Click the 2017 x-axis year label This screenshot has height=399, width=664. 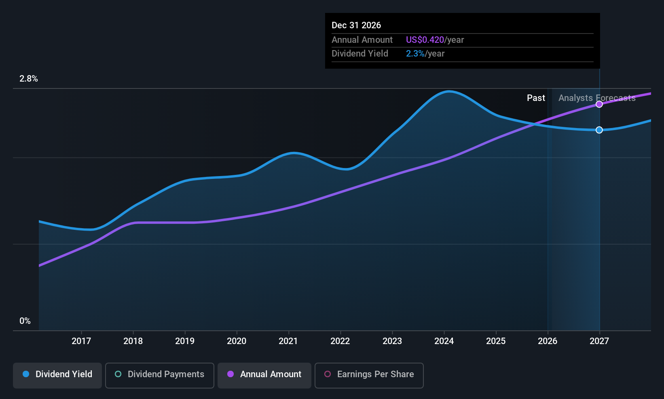coord(81,341)
